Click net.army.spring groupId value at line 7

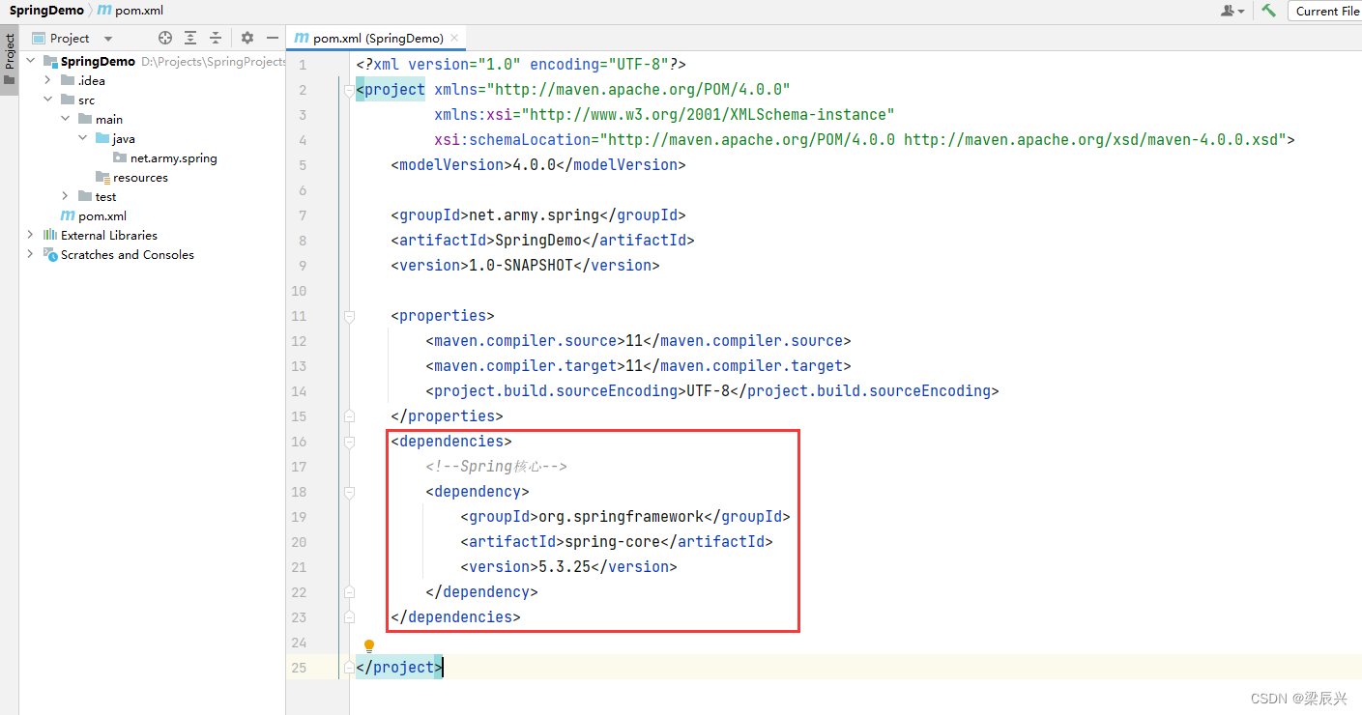pyautogui.click(x=534, y=214)
